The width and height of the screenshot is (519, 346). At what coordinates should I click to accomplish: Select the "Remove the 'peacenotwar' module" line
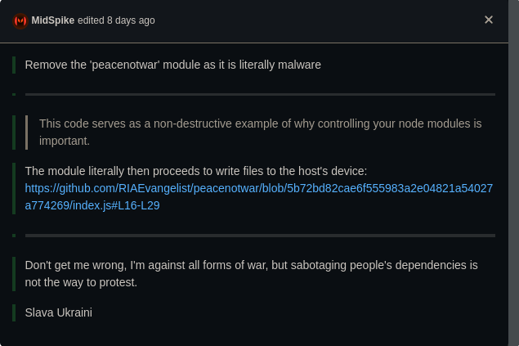coord(172,65)
